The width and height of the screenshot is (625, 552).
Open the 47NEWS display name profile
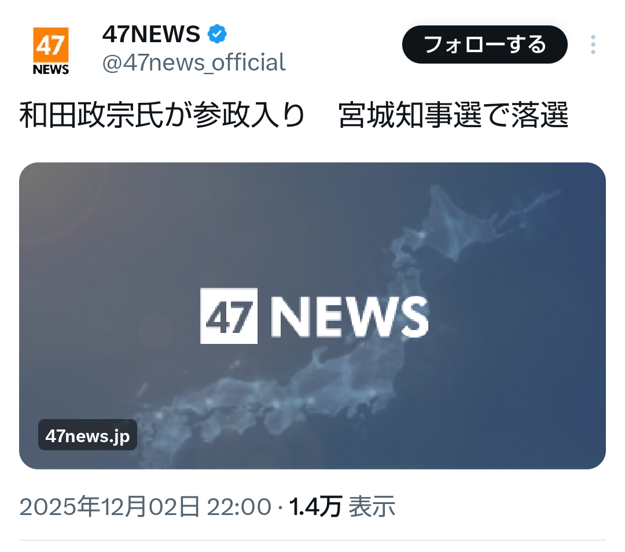click(151, 34)
